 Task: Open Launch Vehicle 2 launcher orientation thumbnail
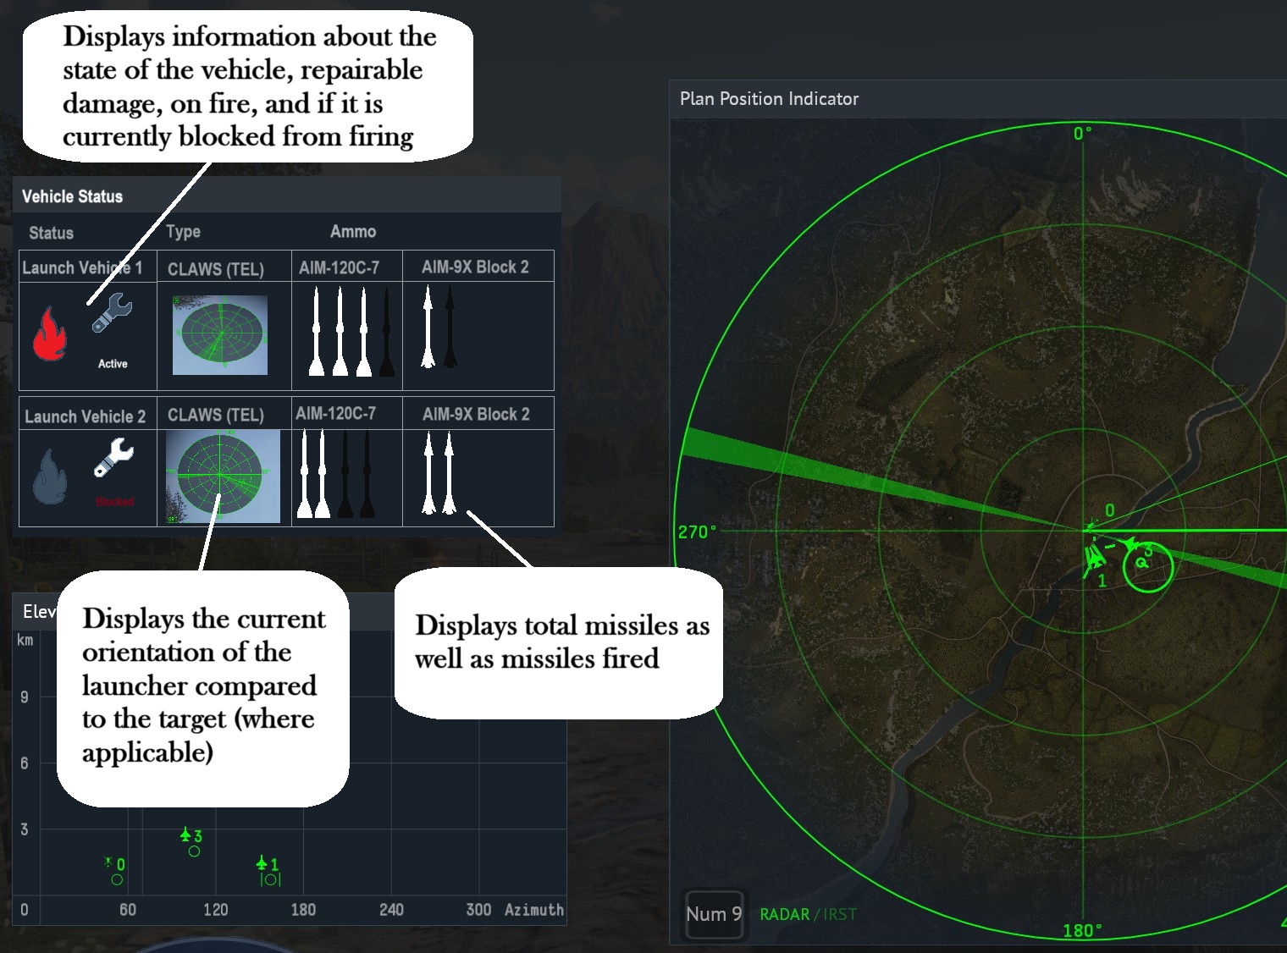tap(222, 476)
